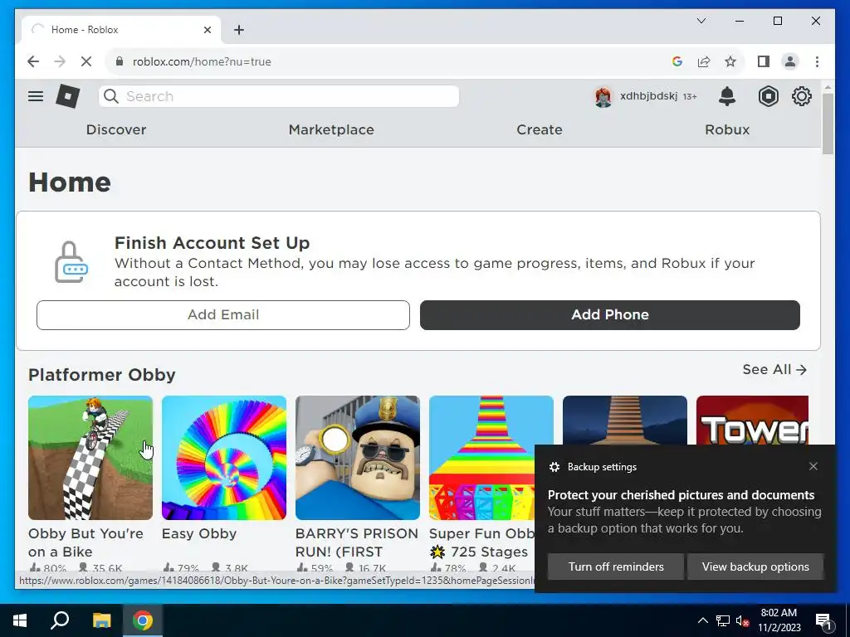Open File Explorer from taskbar

point(101,620)
